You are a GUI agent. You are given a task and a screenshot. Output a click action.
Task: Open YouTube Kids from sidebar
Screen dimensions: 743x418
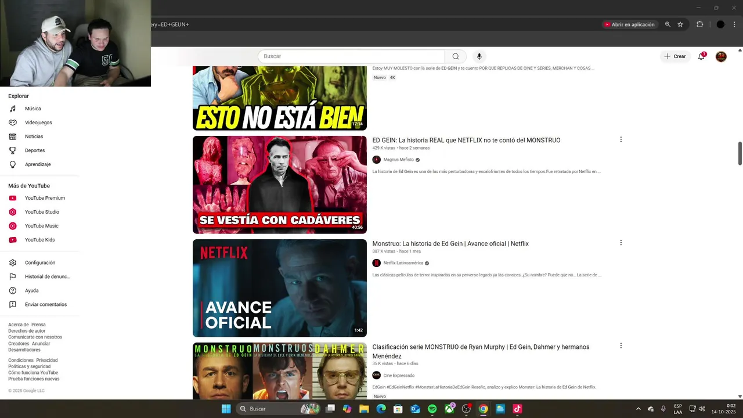38,240
